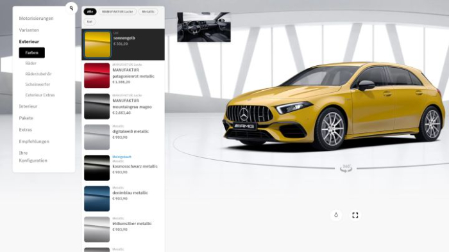Choose denimblau metallic blue swatch
The image size is (449, 252).
[x=97, y=199]
